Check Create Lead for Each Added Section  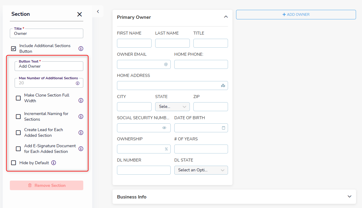tap(18, 133)
